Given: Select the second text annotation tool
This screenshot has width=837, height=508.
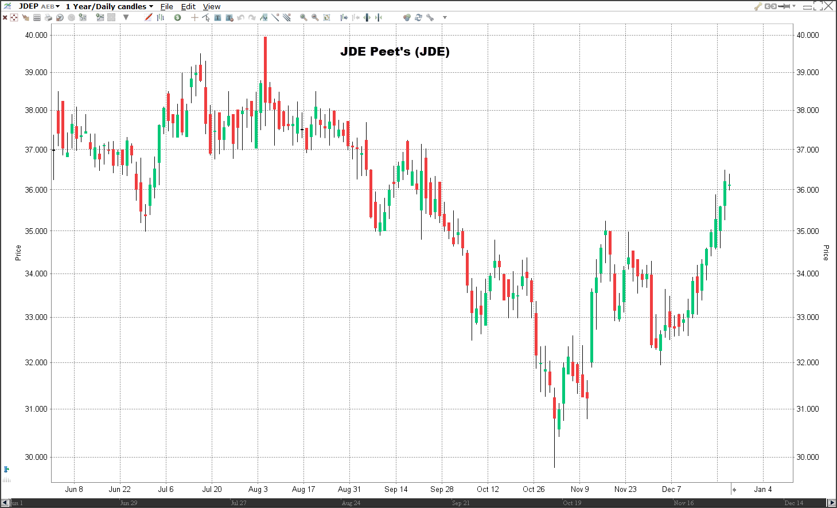Looking at the screenshot, I should [x=229, y=18].
